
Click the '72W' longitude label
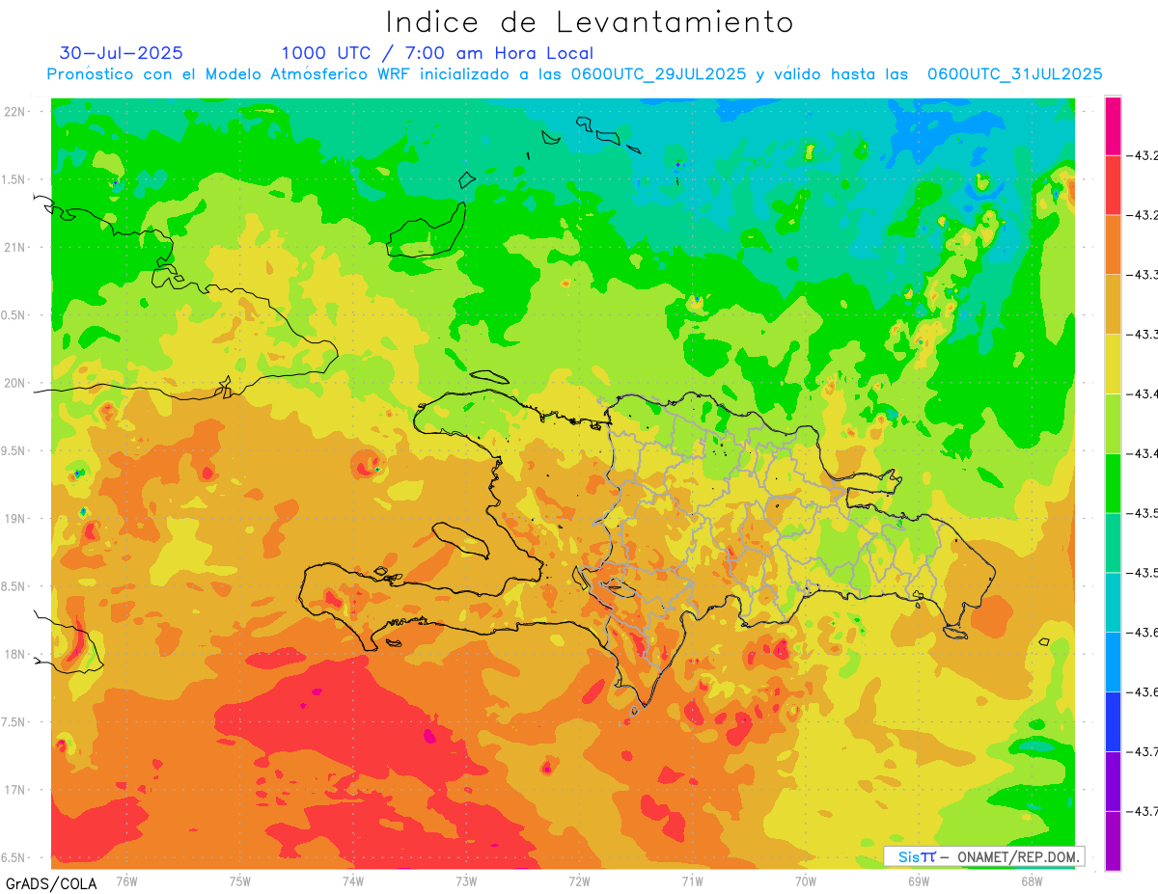point(579,880)
